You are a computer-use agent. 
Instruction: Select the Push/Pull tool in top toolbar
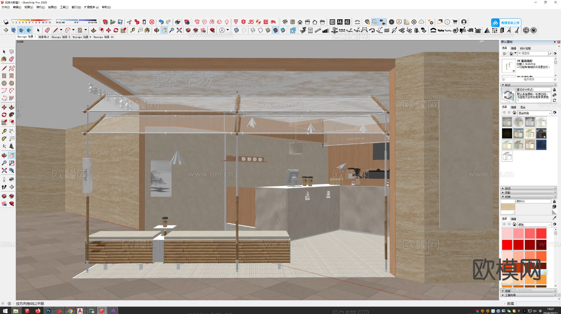click(x=93, y=30)
